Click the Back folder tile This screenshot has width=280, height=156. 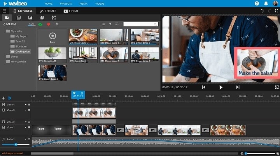(x=52, y=37)
